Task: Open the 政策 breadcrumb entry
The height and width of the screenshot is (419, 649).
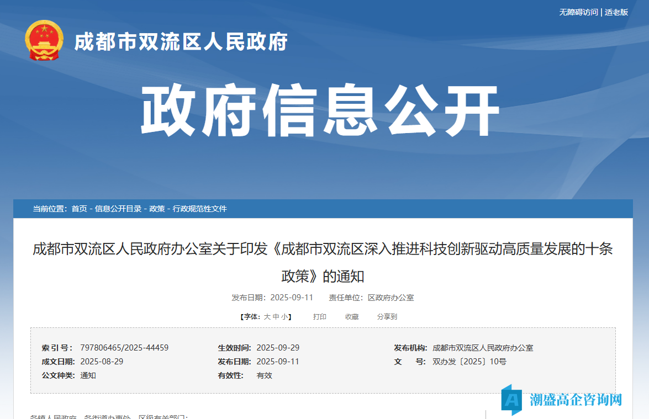Action: pyautogui.click(x=156, y=209)
